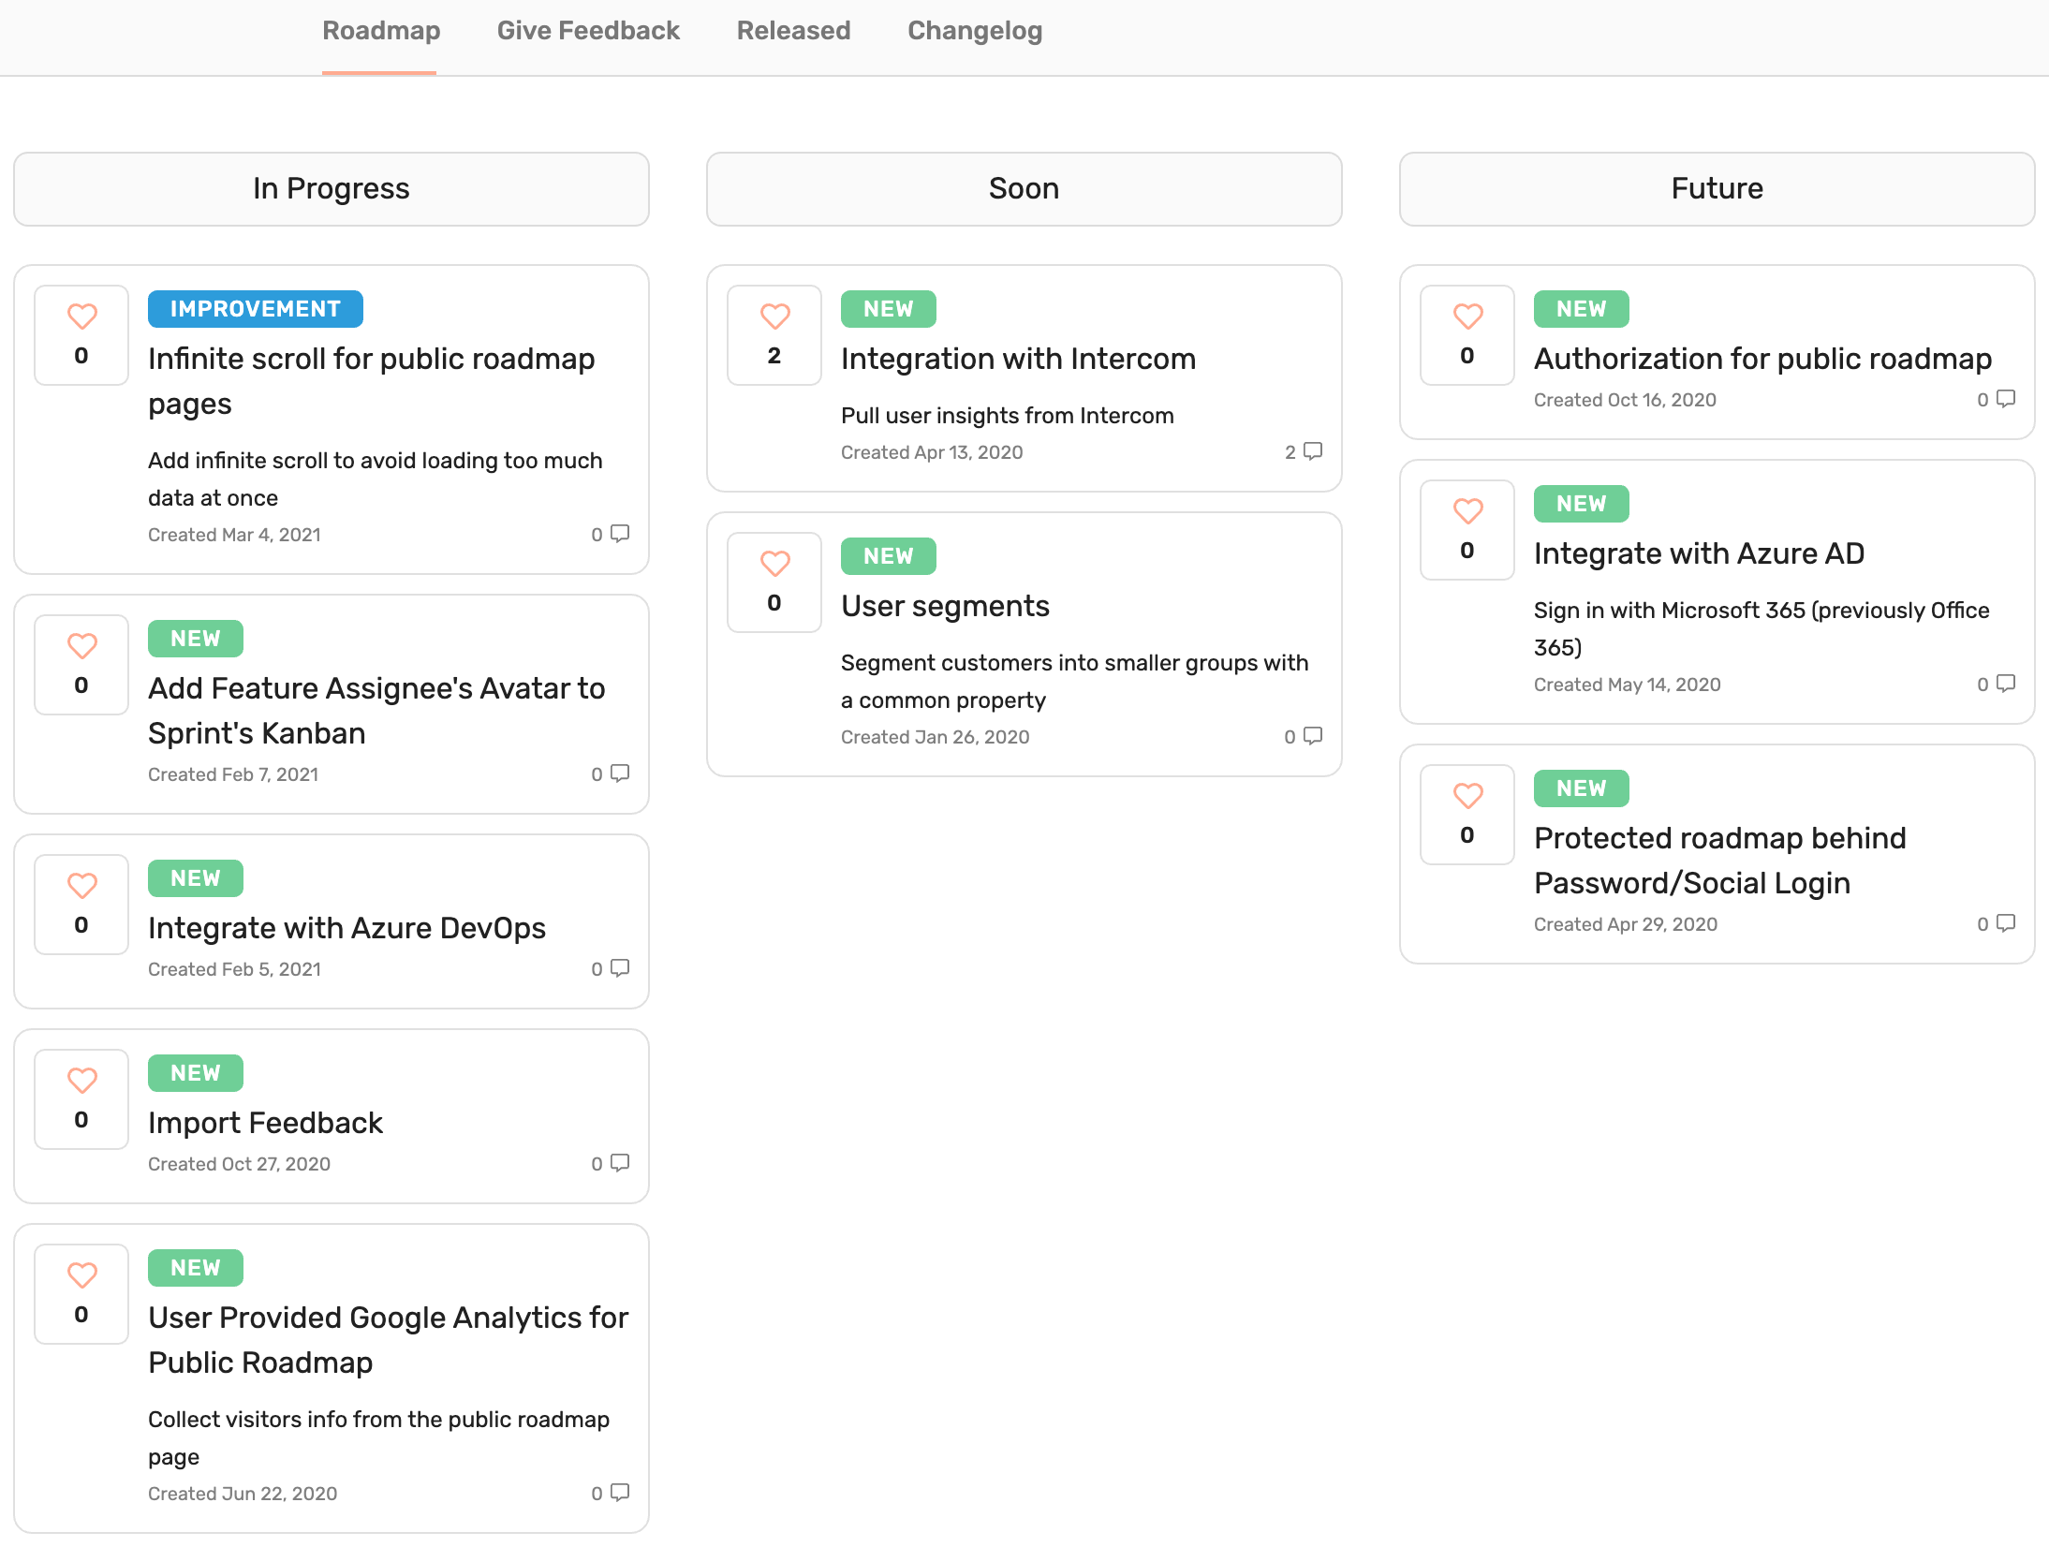Upvote the Integration with Intercom feature
Image resolution: width=2049 pixels, height=1547 pixels.
click(774, 318)
